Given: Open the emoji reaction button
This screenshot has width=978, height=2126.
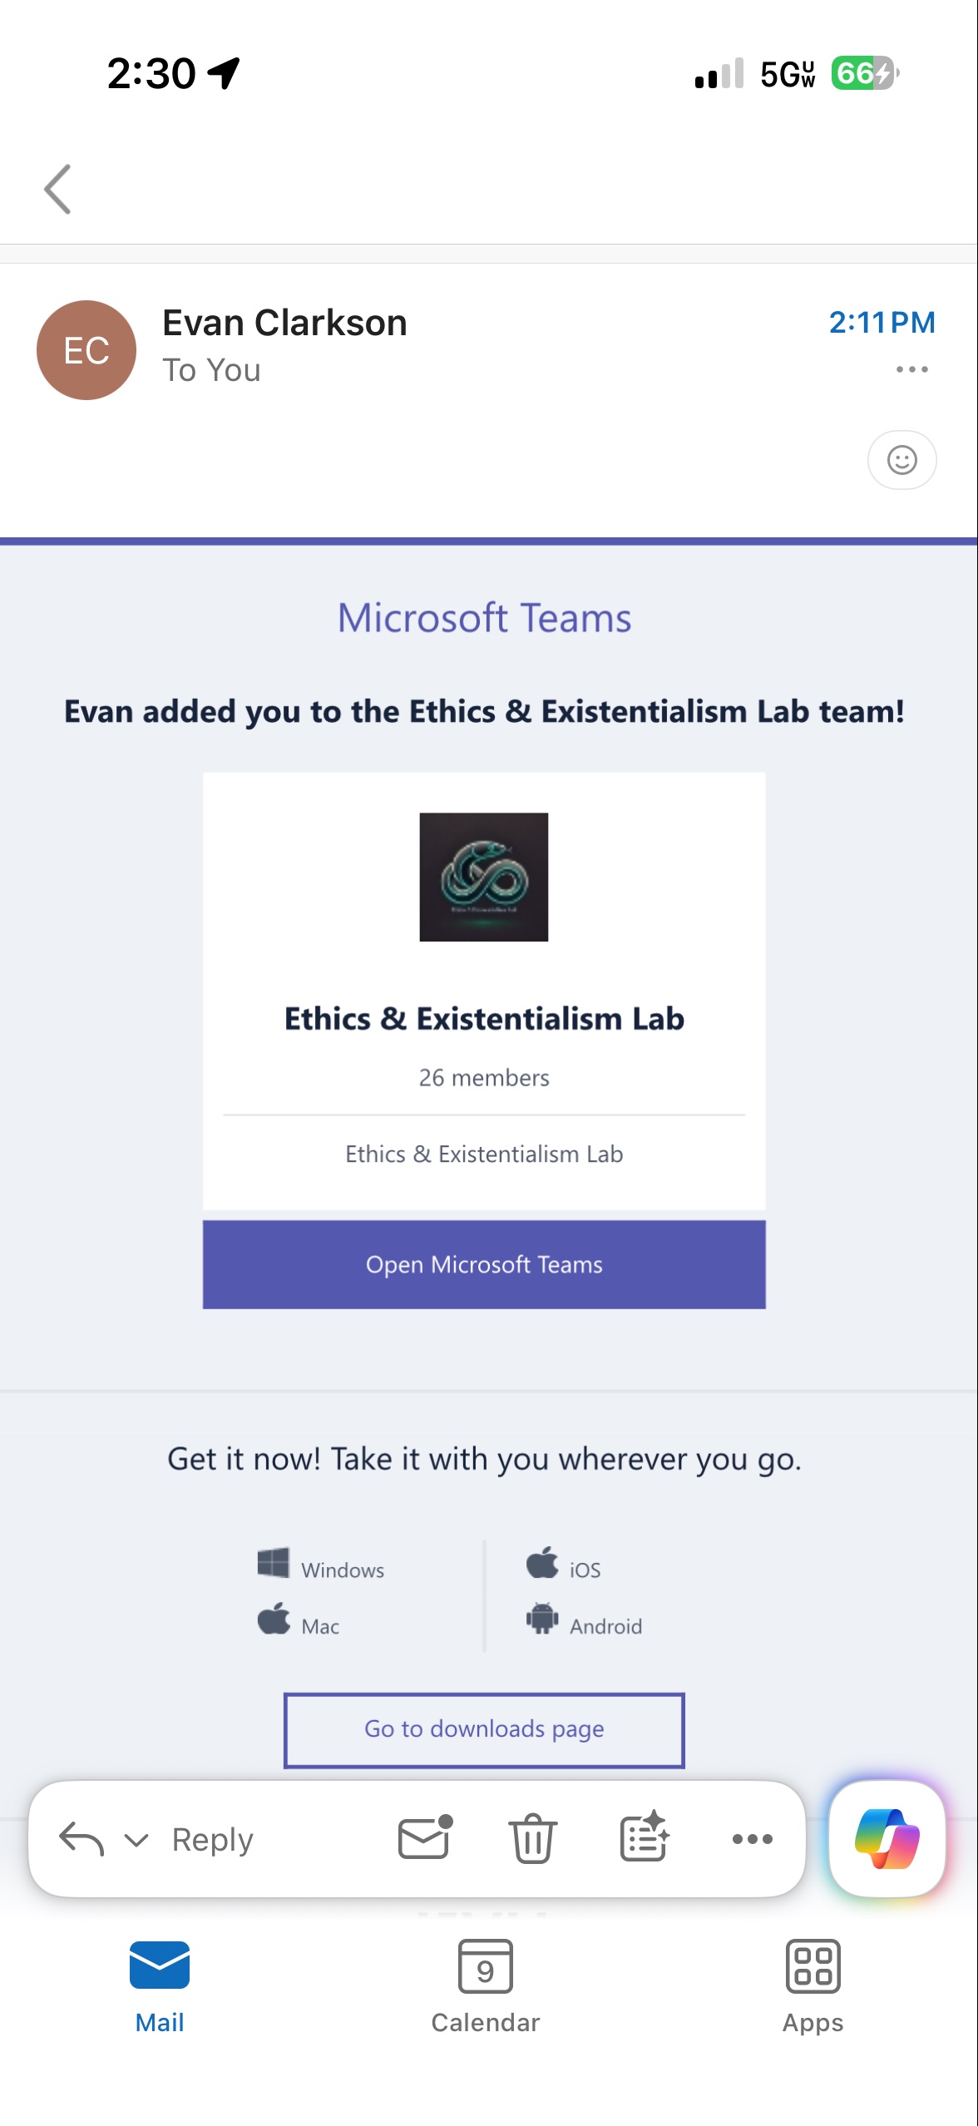Looking at the screenshot, I should 901,460.
